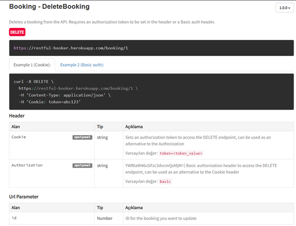This screenshot has height=226, width=296.
Task: Click the red DELETE method badge
Action: tap(17, 32)
